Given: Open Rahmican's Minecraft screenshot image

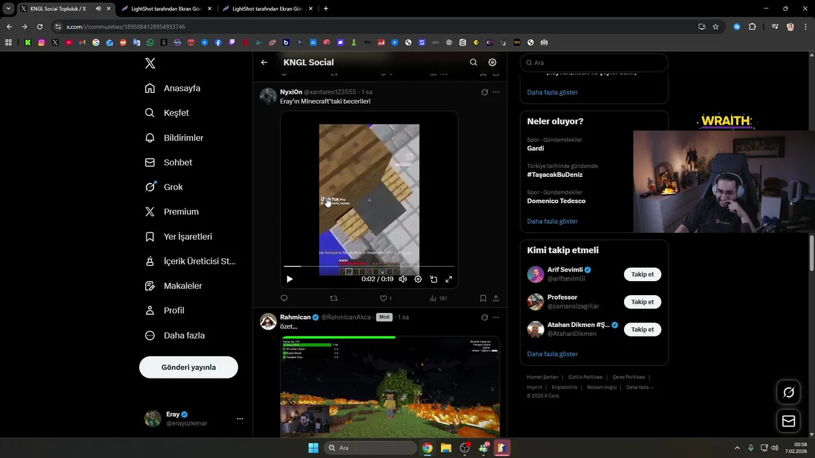Looking at the screenshot, I should (390, 386).
